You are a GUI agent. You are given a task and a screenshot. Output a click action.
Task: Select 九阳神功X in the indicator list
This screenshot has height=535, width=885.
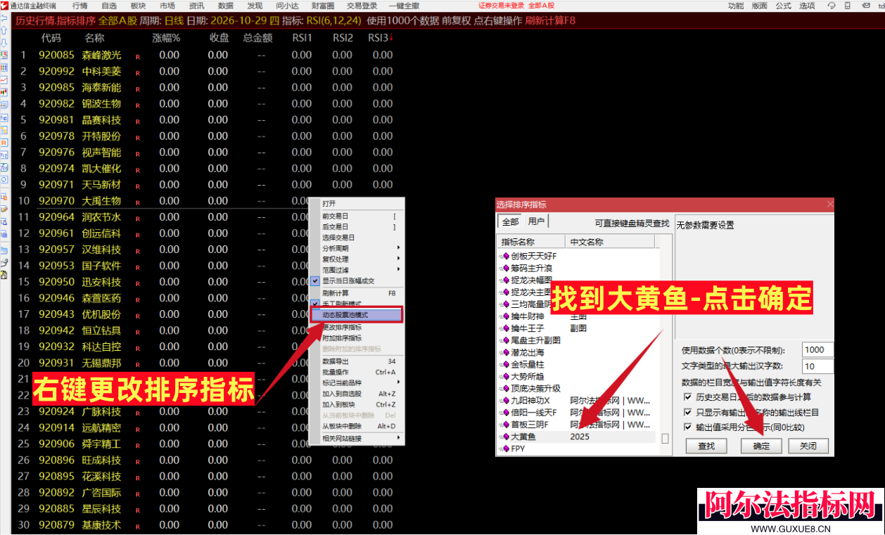pos(576,401)
